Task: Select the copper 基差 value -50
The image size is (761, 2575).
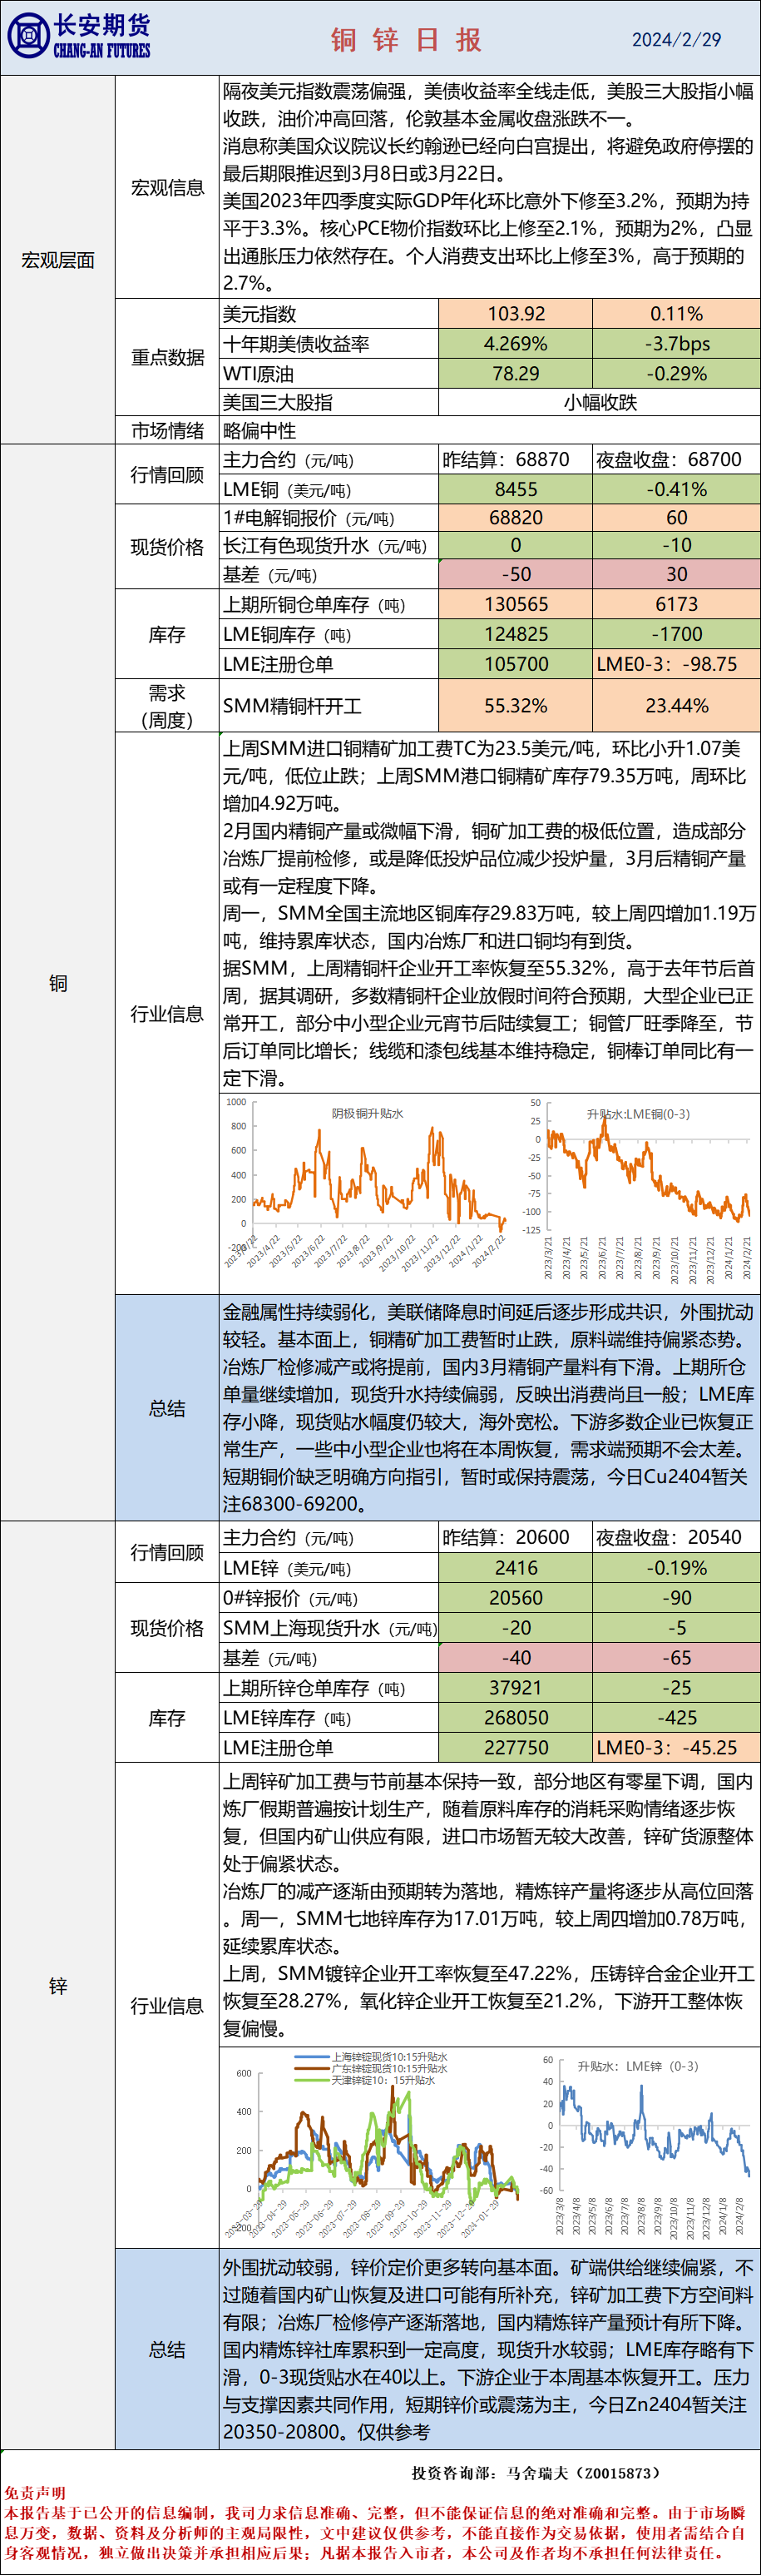Action: click(x=516, y=573)
